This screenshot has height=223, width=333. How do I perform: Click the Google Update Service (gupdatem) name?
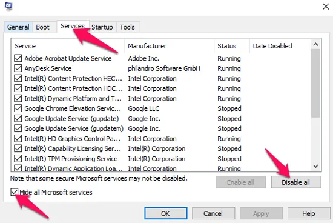point(74,128)
